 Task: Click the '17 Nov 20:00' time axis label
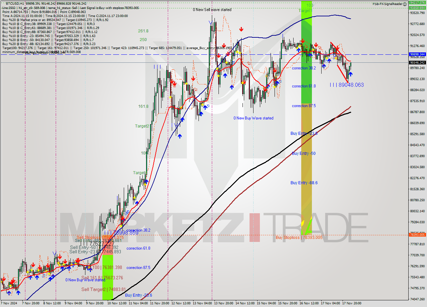point(352,303)
